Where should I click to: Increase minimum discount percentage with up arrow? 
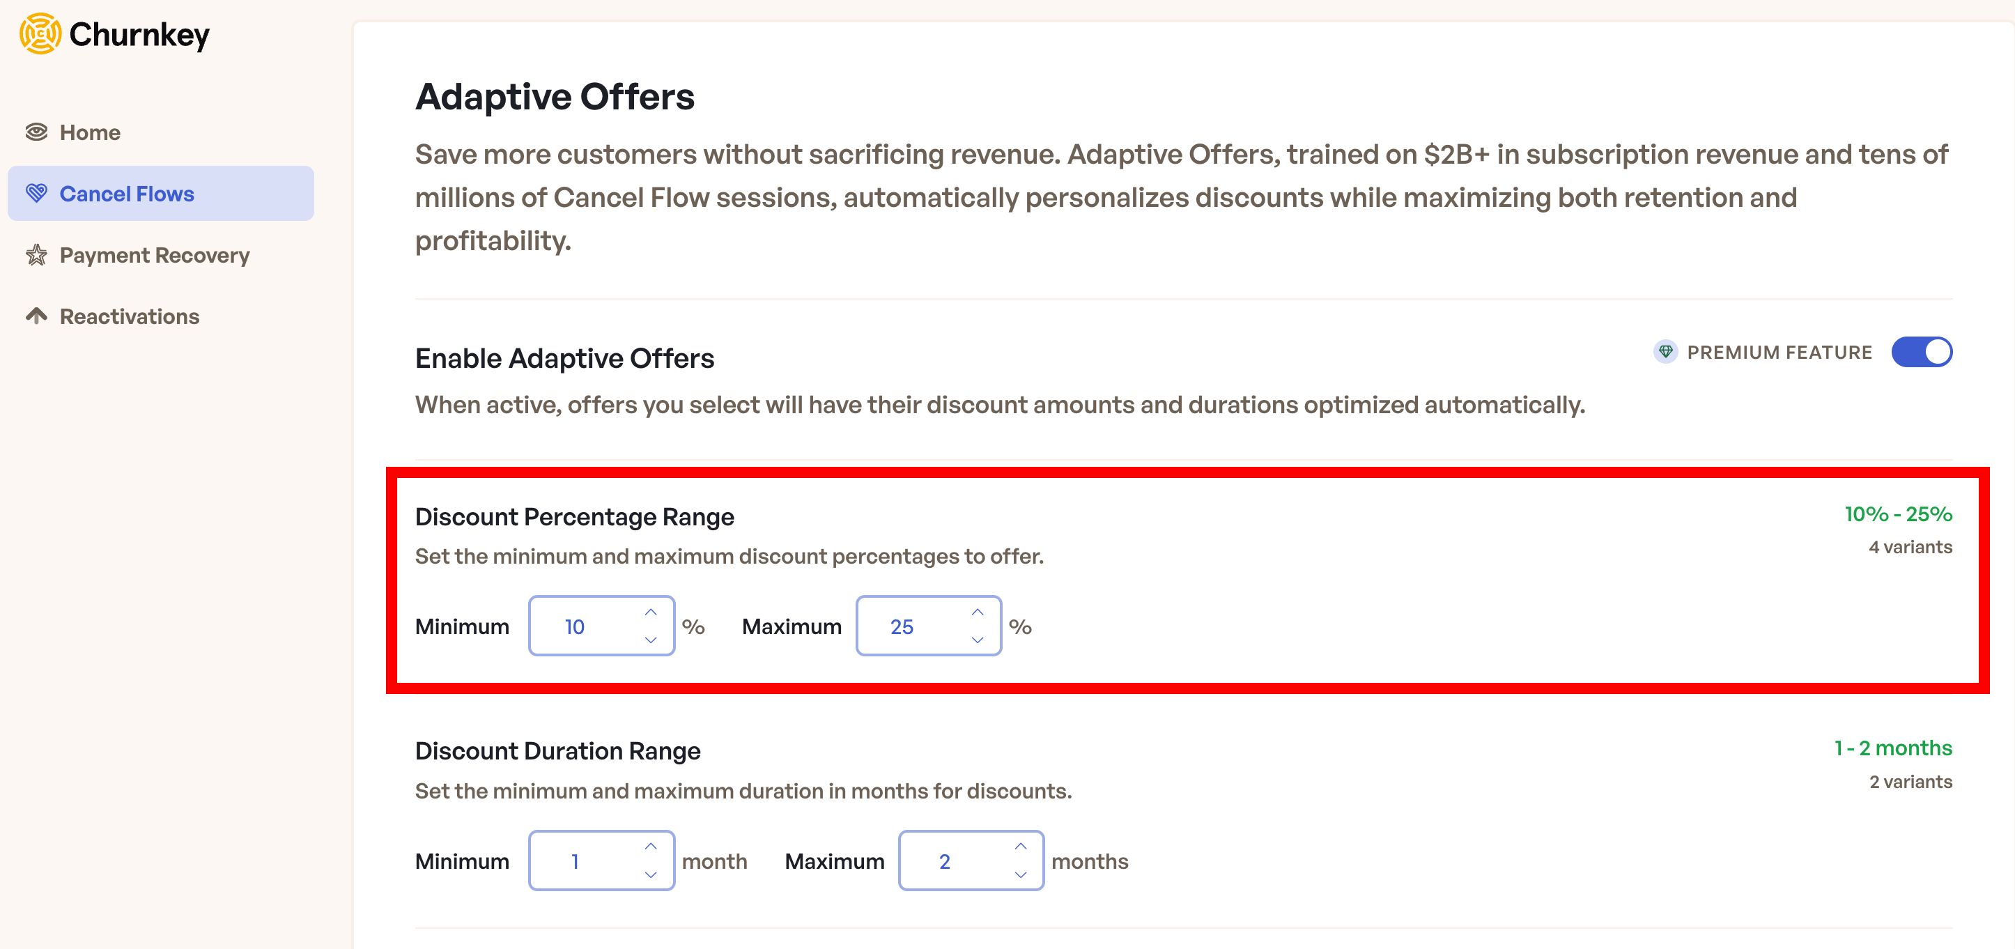click(650, 612)
